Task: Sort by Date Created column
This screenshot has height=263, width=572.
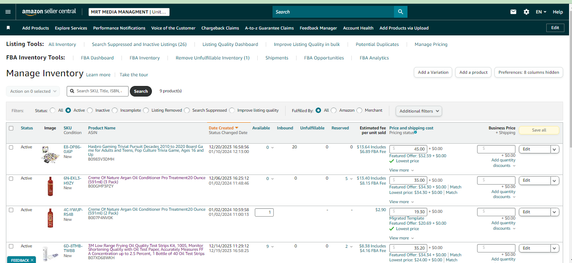Action: coord(223,128)
